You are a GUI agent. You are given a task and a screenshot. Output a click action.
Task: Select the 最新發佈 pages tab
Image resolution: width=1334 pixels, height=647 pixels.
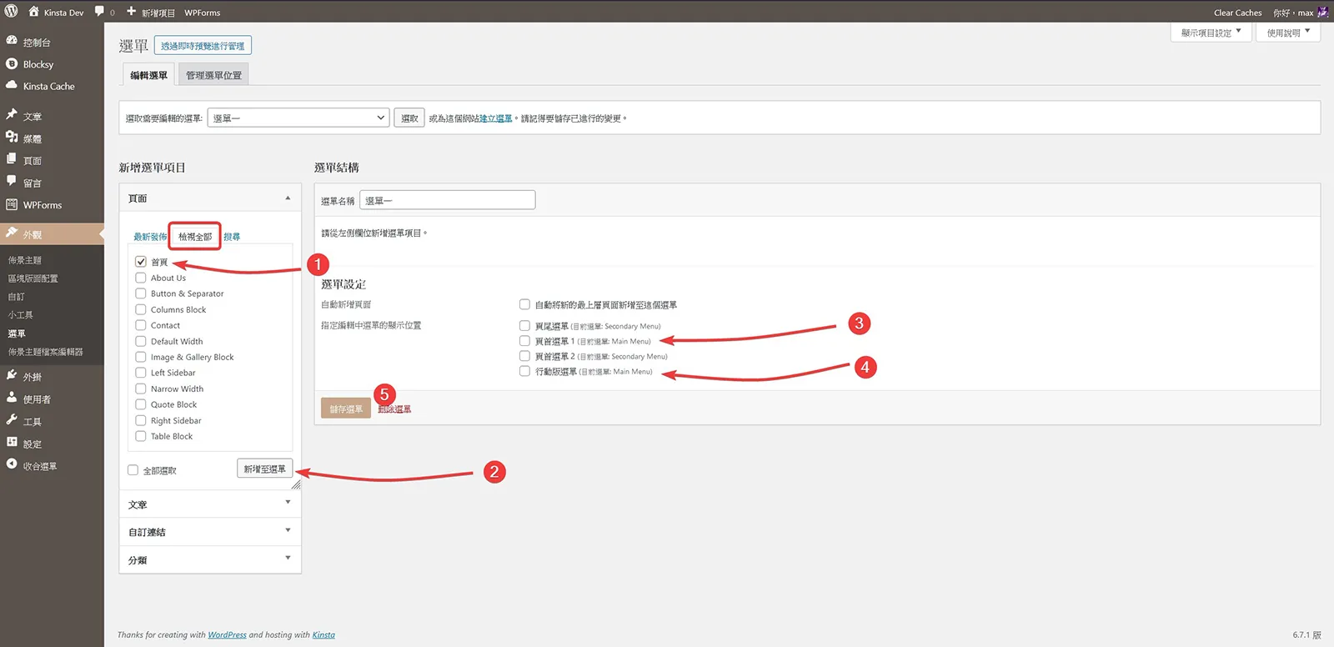pyautogui.click(x=150, y=237)
